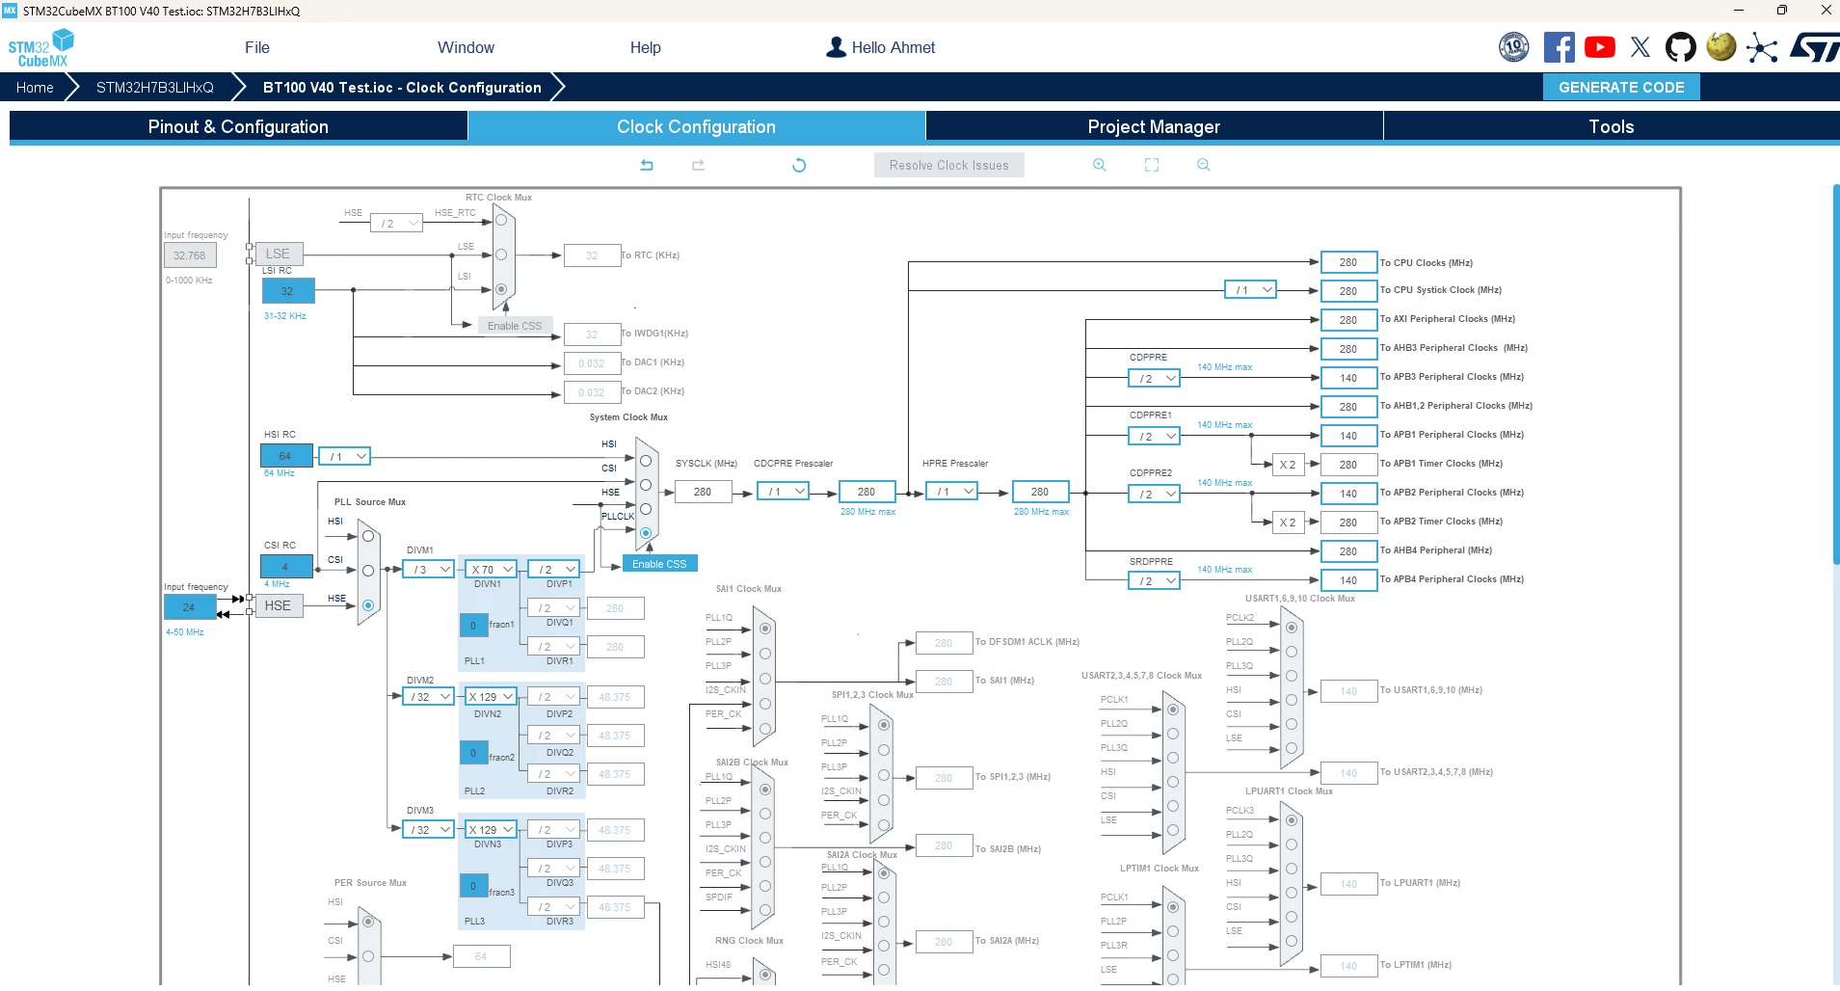Click the STM32CubeMX logo
The width and height of the screenshot is (1840, 991).
click(x=40, y=47)
